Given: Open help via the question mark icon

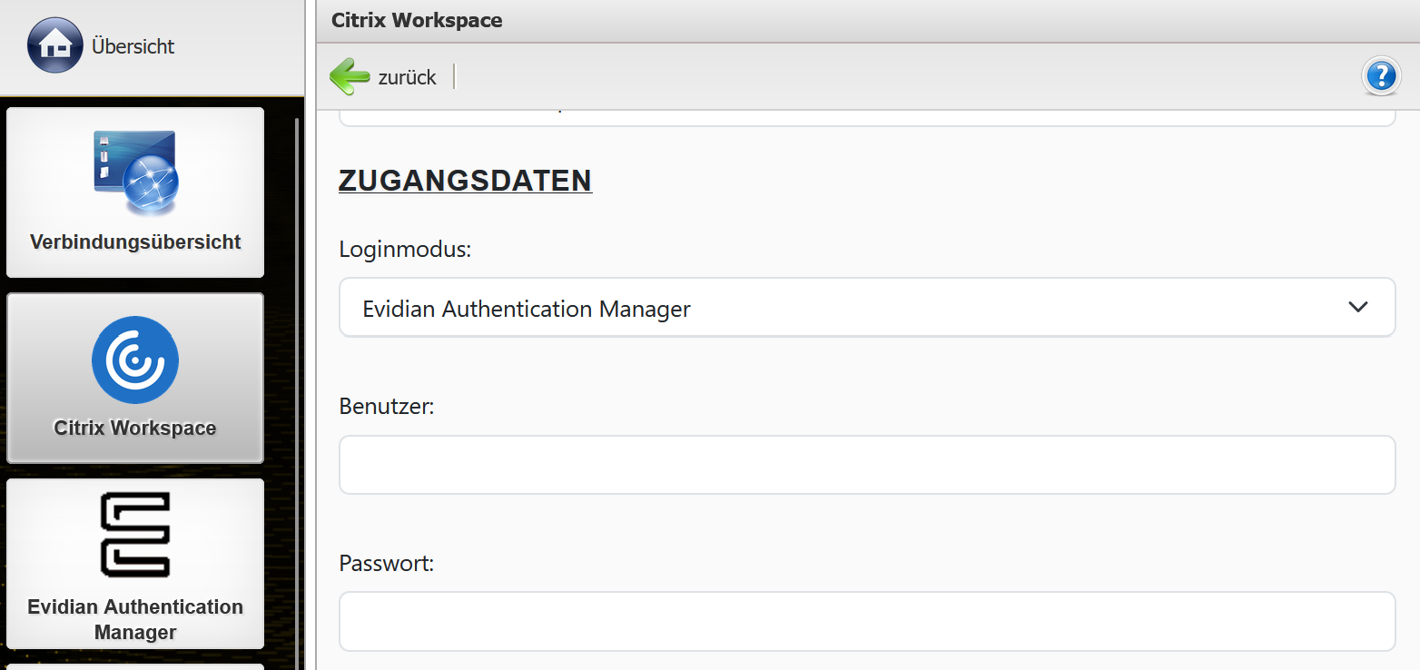Looking at the screenshot, I should [1381, 75].
